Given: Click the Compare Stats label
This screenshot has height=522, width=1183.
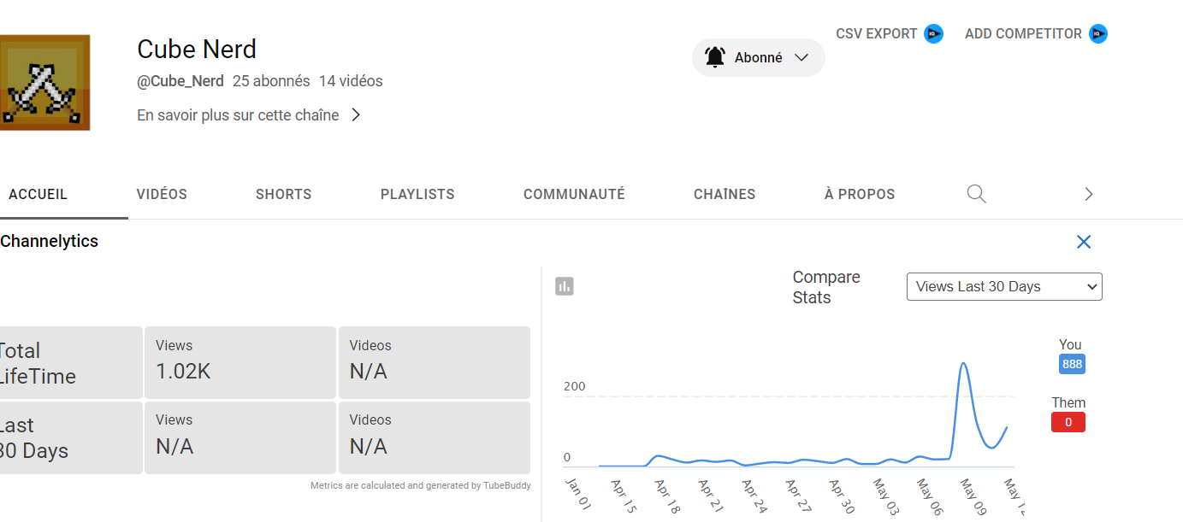Looking at the screenshot, I should click(826, 287).
